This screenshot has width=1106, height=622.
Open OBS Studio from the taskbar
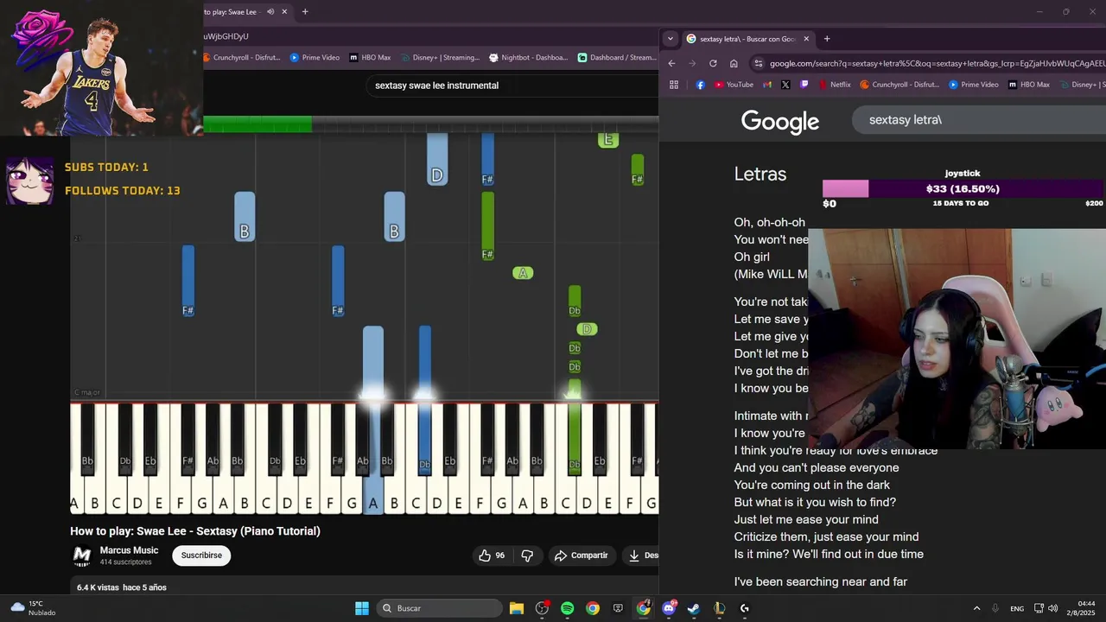coord(542,608)
